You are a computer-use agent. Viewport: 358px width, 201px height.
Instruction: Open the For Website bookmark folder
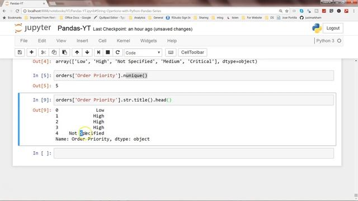pos(252,17)
